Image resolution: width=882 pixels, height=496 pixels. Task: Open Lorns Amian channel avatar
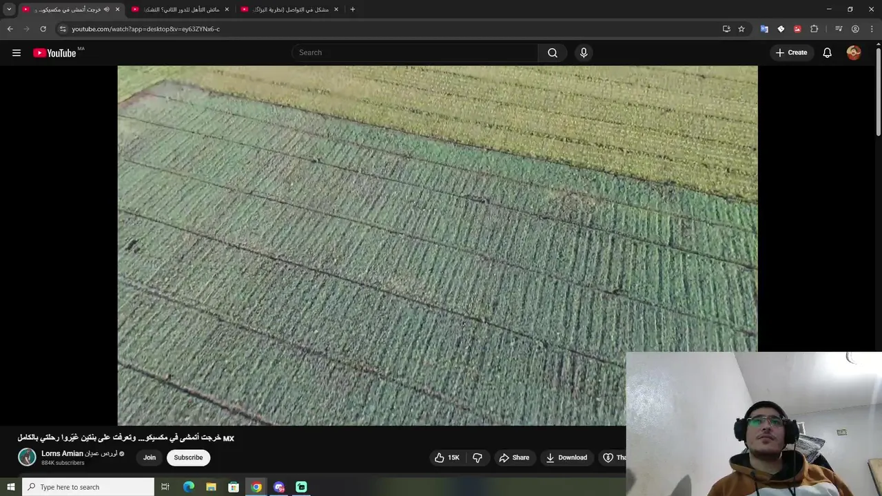27,457
